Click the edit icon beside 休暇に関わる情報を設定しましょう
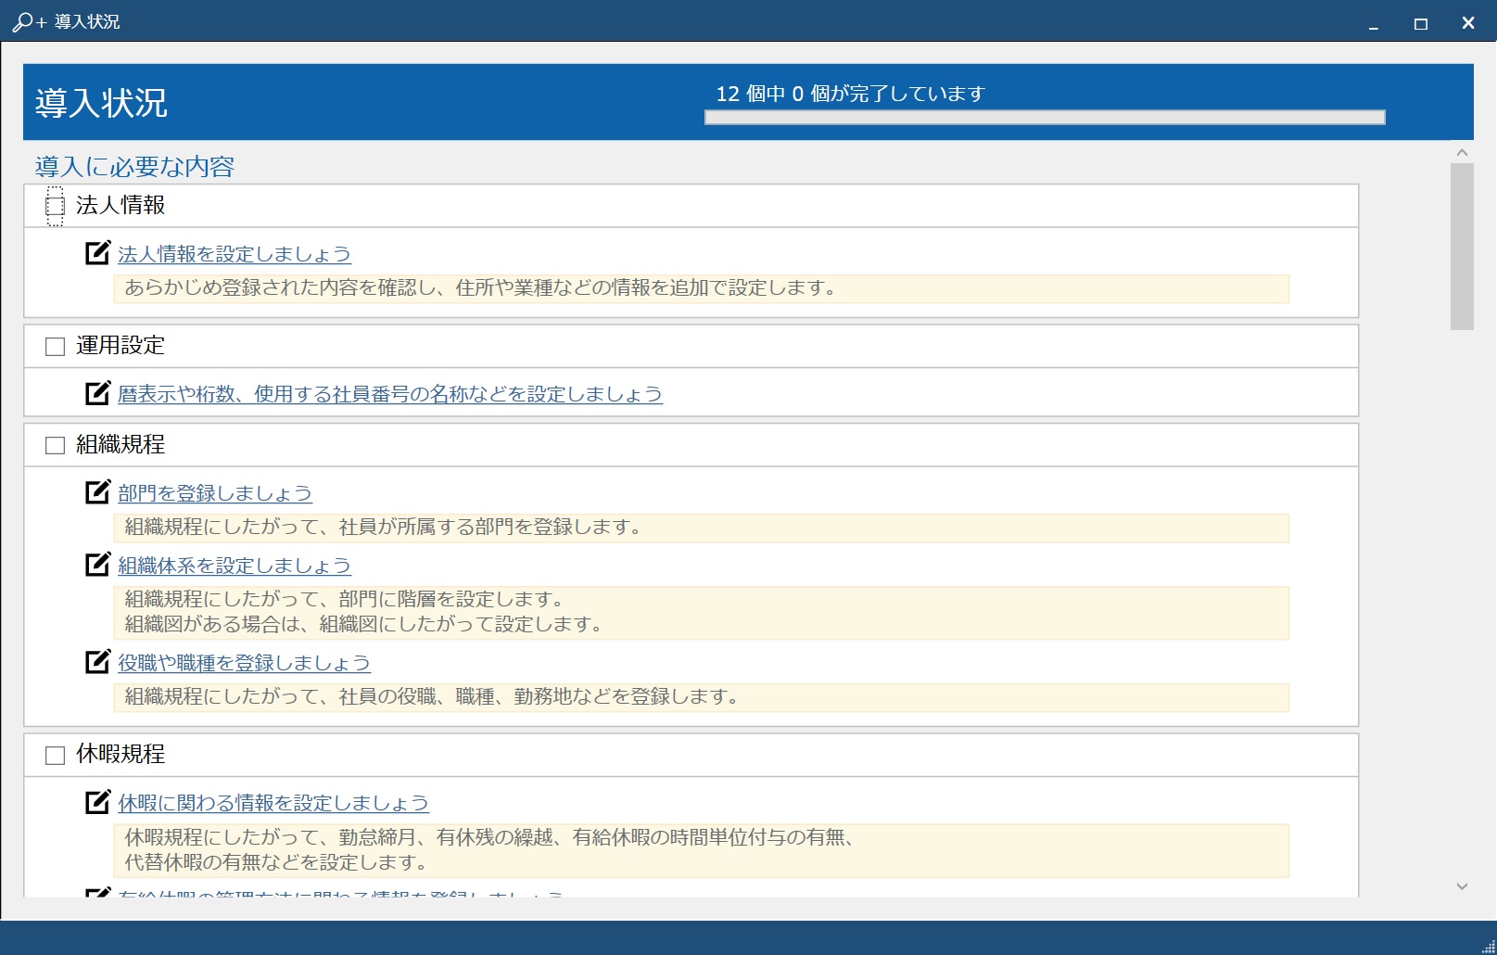The height and width of the screenshot is (955, 1497). coord(97,802)
